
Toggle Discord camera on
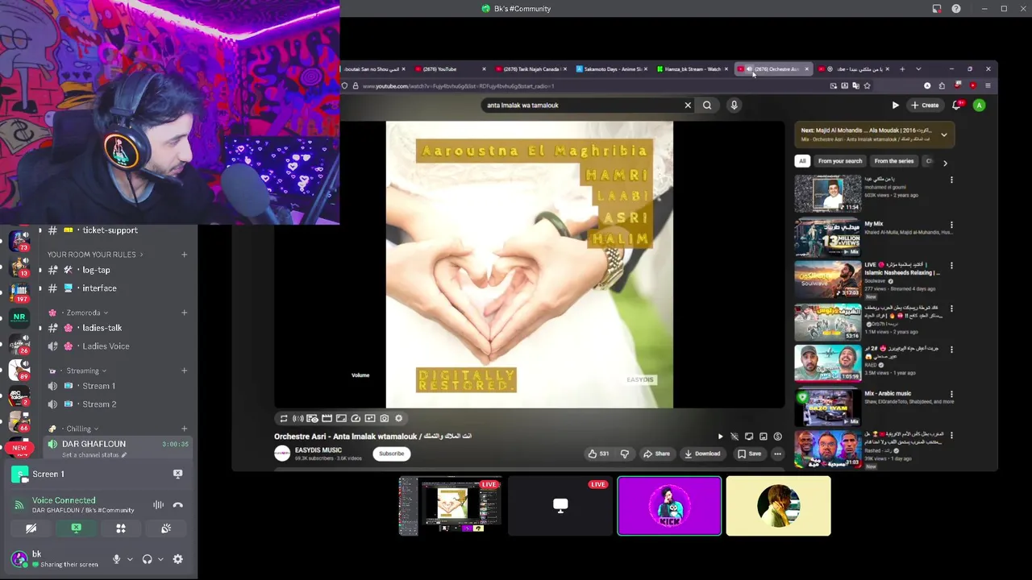31,528
